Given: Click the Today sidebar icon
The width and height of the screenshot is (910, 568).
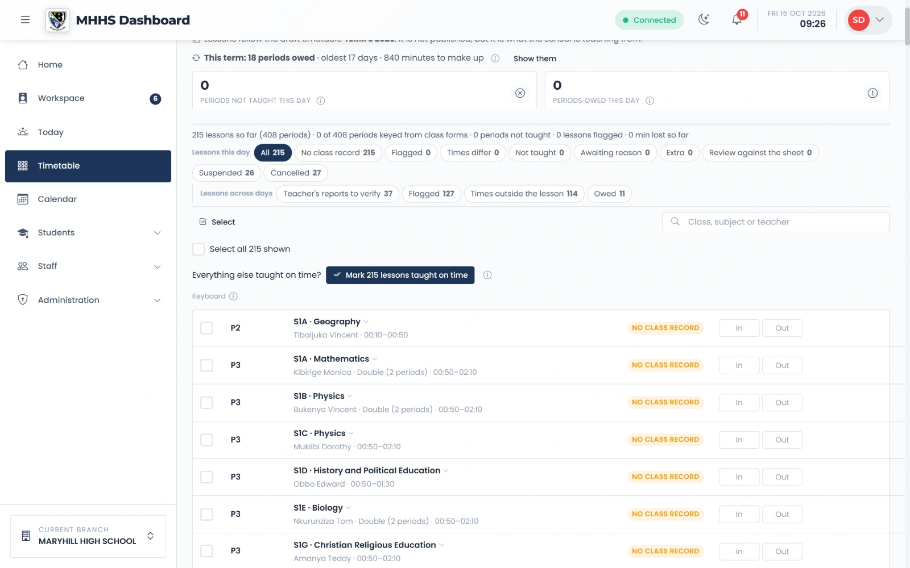Looking at the screenshot, I should click(x=23, y=132).
